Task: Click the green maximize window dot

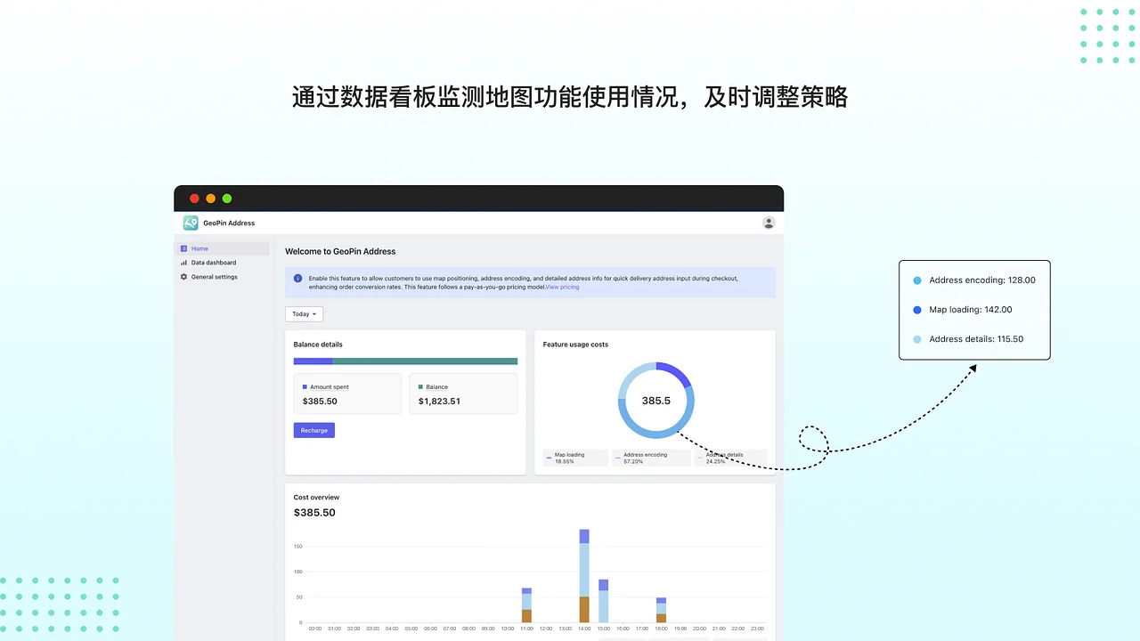Action: pos(226,199)
